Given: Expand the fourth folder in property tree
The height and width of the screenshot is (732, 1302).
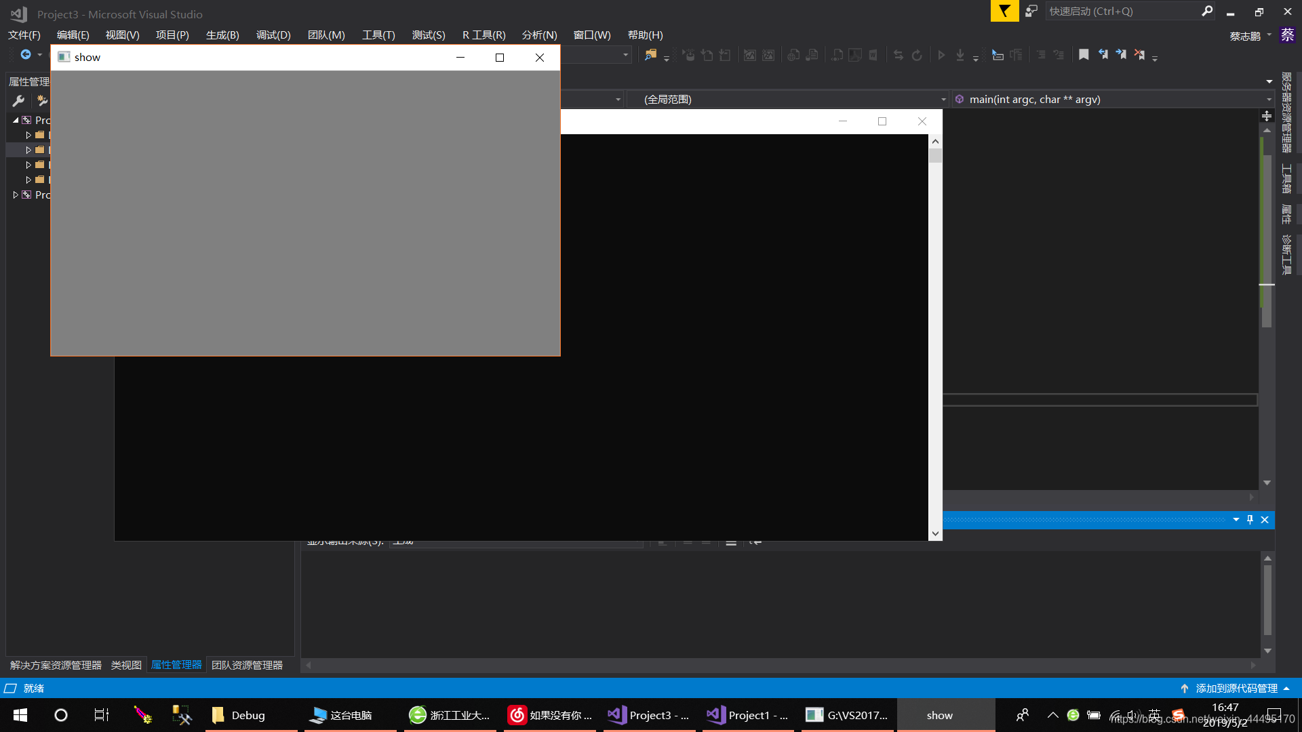Looking at the screenshot, I should [x=28, y=180].
